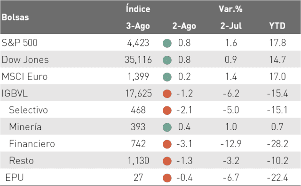Click the S&P 500 index value 4,423

coord(138,43)
